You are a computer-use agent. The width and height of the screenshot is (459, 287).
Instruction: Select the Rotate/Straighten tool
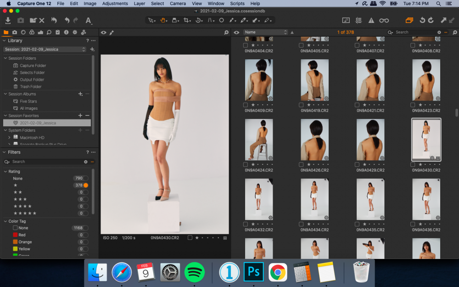(198, 20)
